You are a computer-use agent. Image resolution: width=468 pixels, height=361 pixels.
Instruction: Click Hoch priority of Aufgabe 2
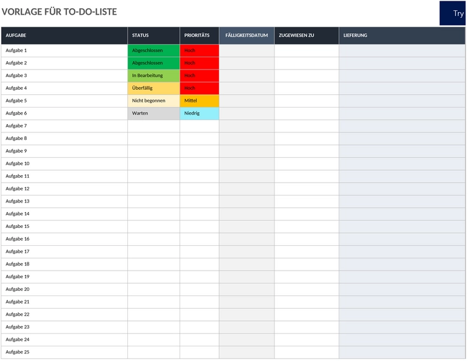pos(200,63)
